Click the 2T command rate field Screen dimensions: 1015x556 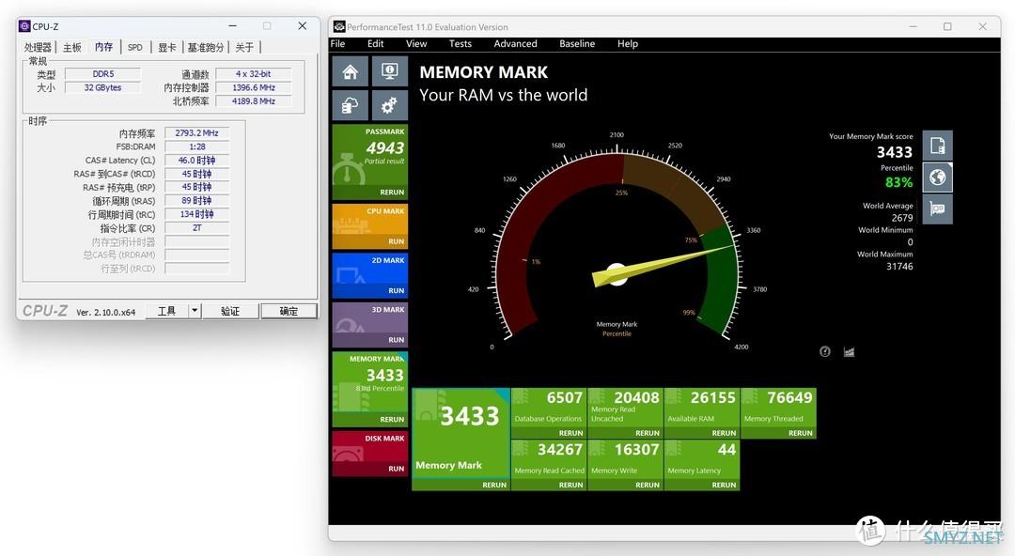pos(196,228)
